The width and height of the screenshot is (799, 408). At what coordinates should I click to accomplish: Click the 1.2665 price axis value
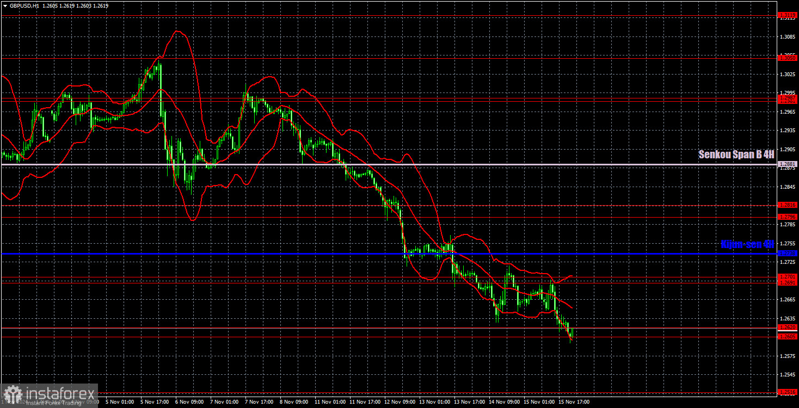(x=788, y=299)
